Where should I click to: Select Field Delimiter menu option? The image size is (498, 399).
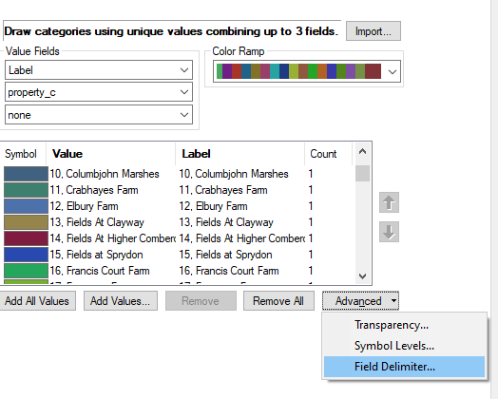pos(404,367)
